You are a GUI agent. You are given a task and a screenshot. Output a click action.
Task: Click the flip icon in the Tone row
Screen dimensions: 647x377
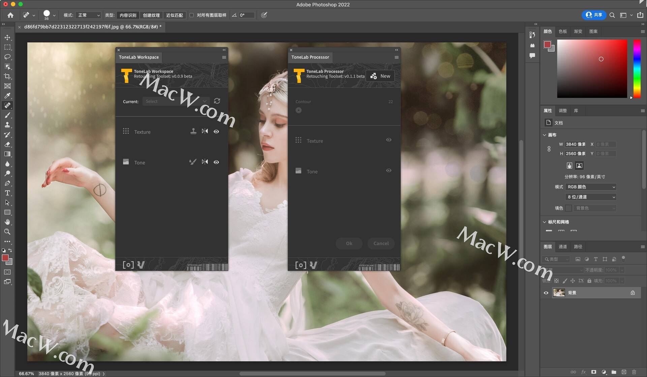coord(205,162)
